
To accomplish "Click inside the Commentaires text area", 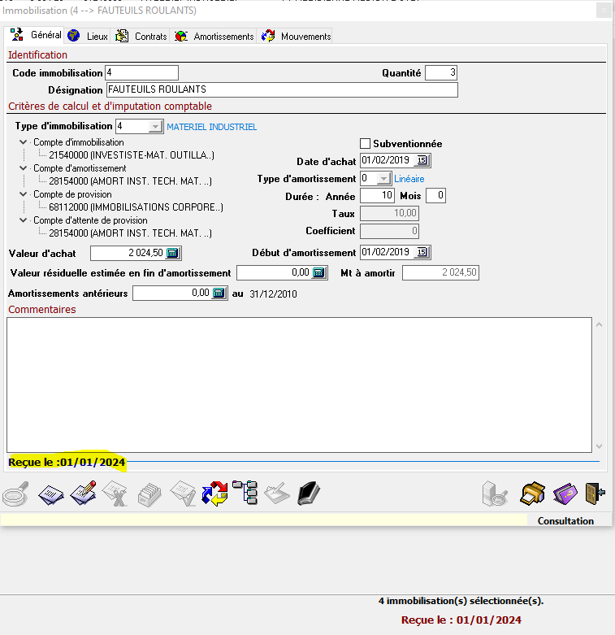I will point(299,384).
